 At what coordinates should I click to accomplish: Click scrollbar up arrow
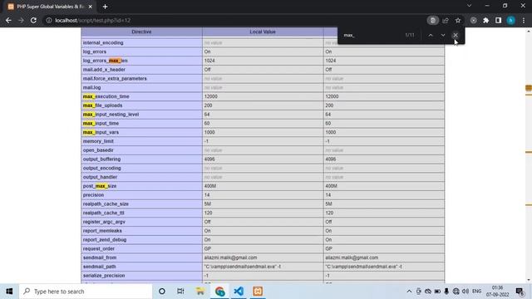tap(529, 31)
